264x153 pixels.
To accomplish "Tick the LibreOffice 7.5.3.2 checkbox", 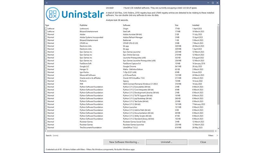I will pyautogui.click(x=46, y=128).
